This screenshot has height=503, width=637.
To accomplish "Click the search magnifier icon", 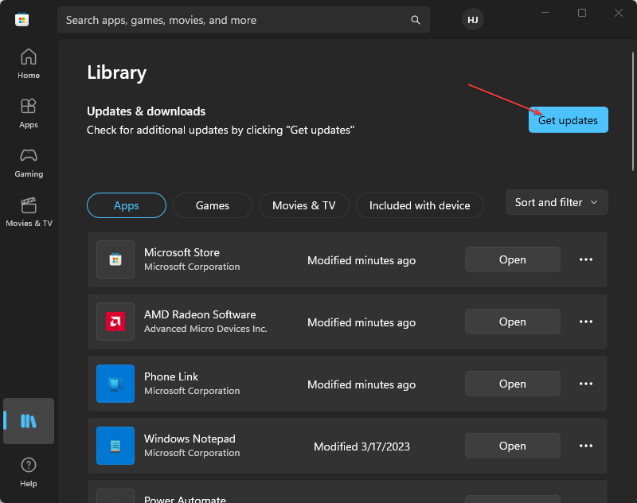I will (x=415, y=20).
